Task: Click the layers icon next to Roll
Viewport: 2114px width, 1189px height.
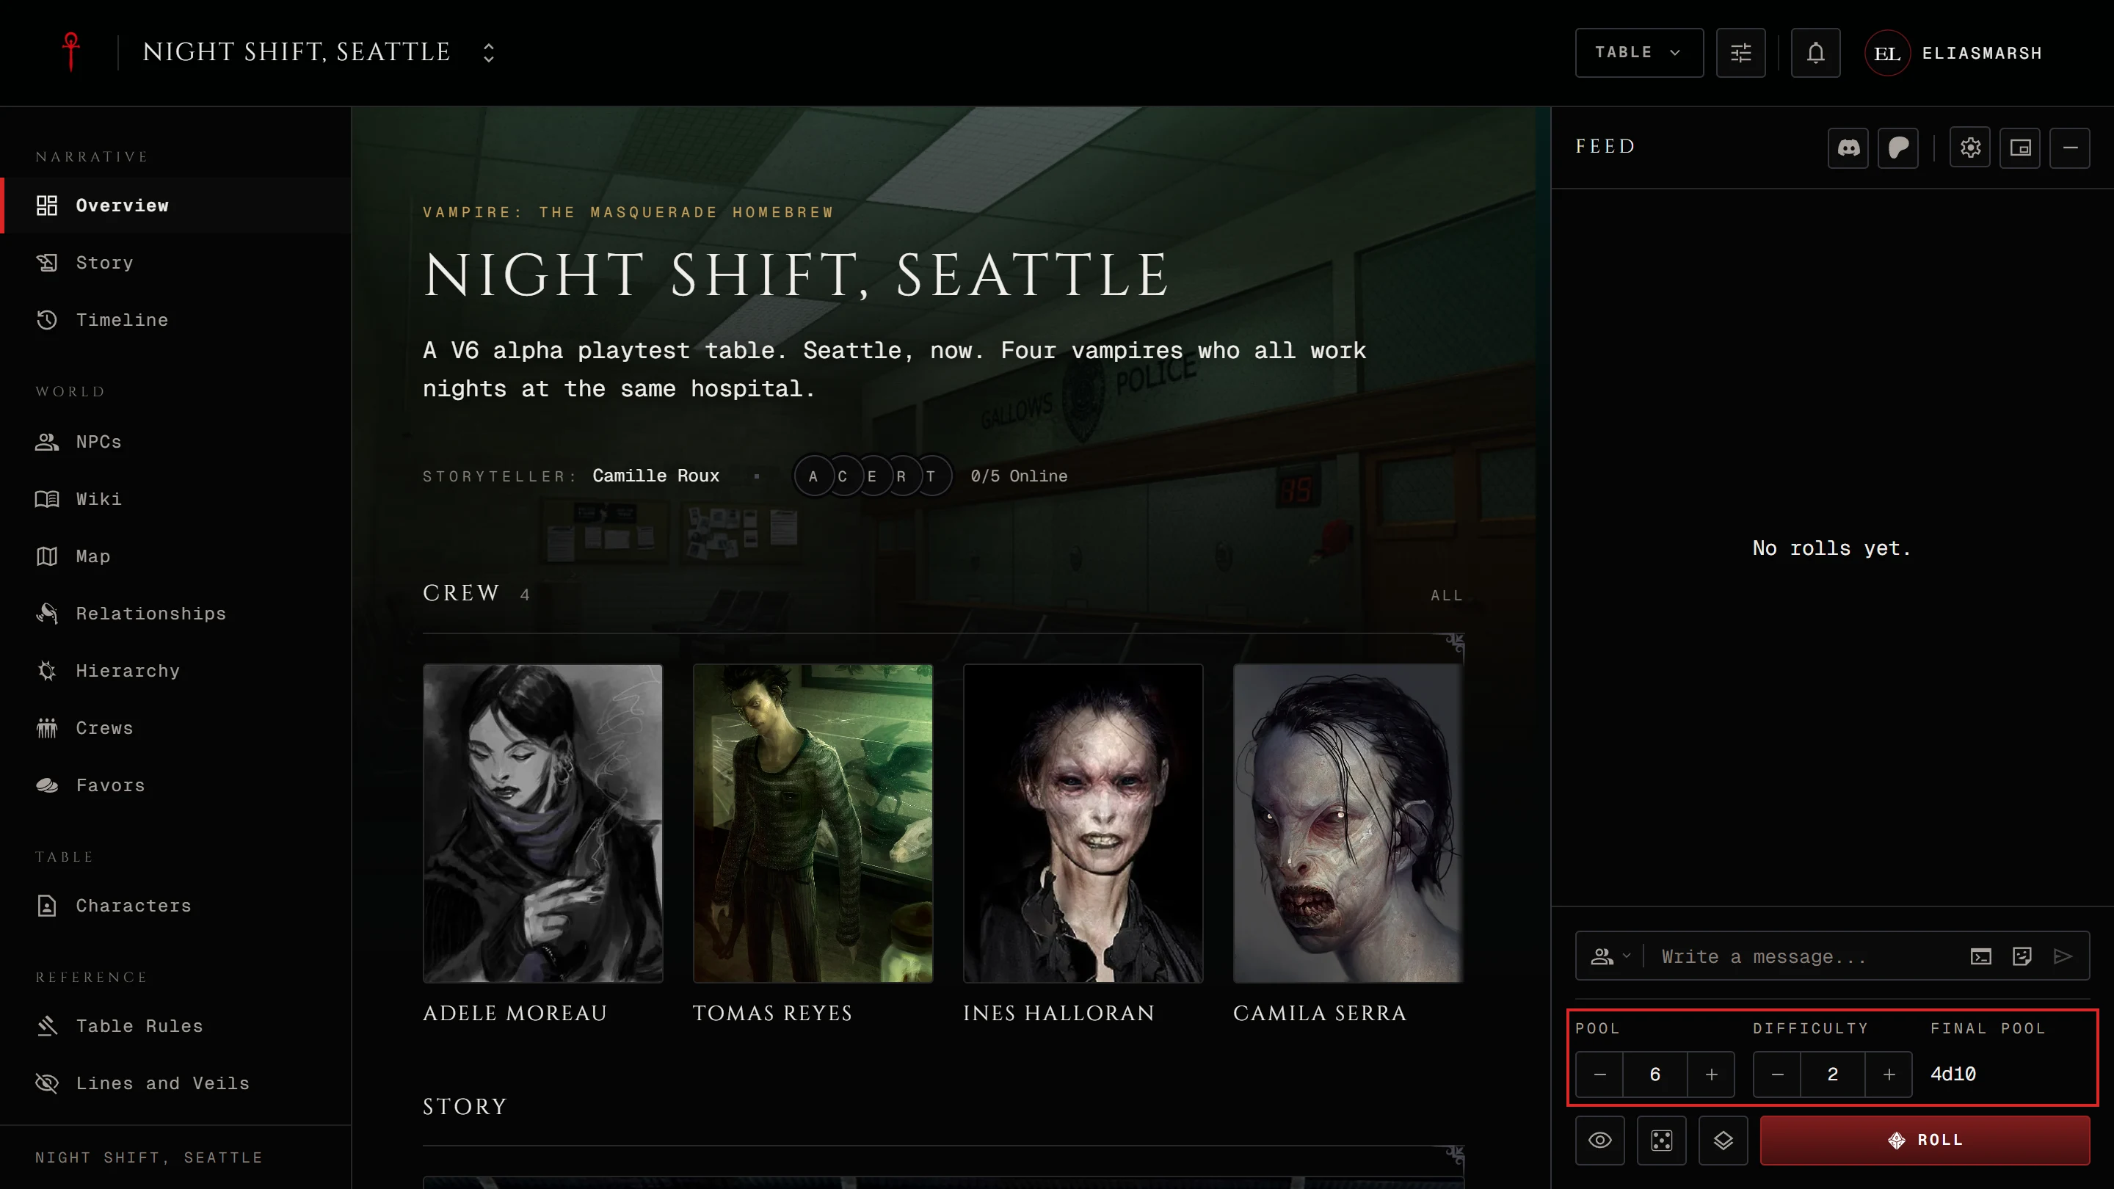Action: [1723, 1140]
